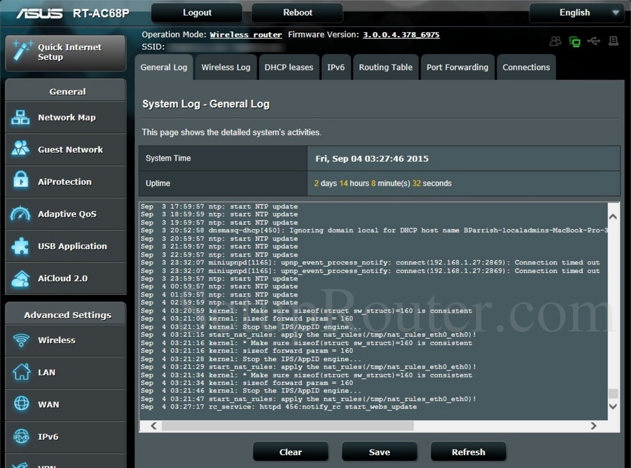
Task: Click the USB status icon
Action: tap(594, 41)
